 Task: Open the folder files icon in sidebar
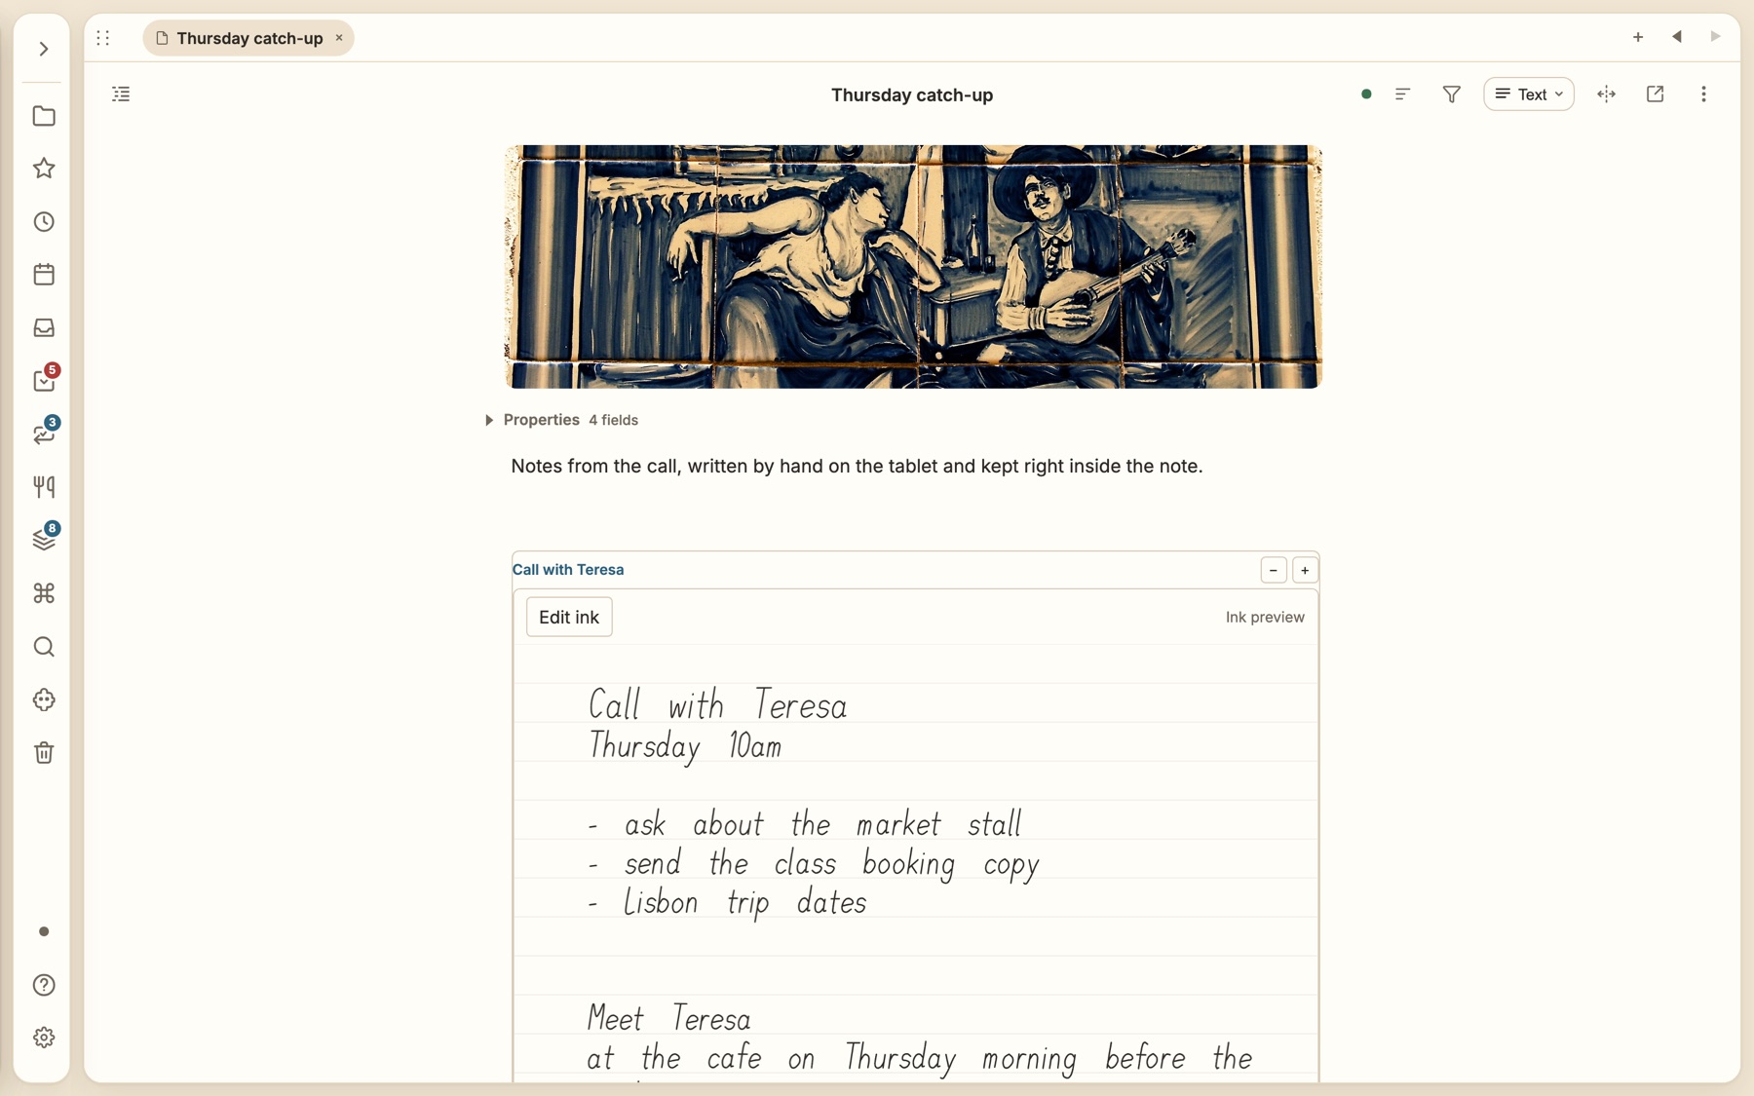pos(44,116)
